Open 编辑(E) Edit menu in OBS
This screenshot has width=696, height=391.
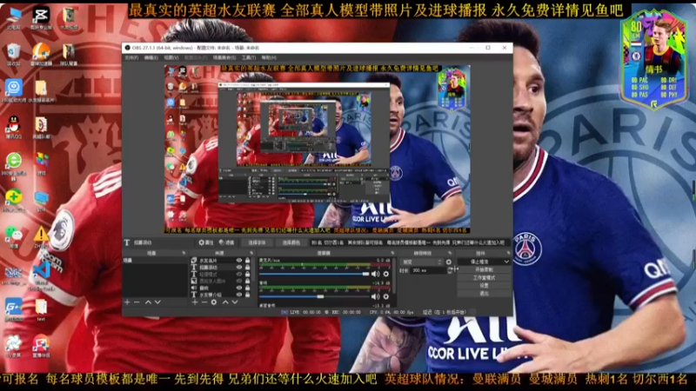pyautogui.click(x=151, y=57)
